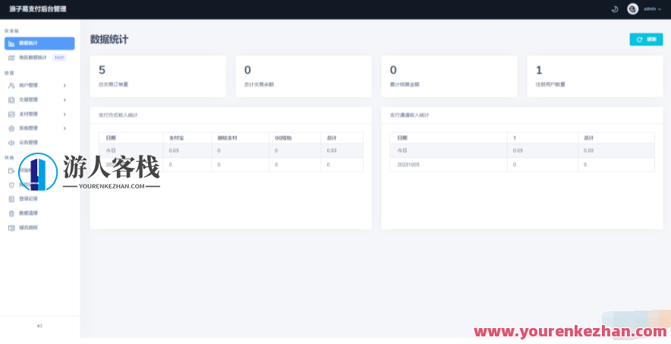This screenshot has width=671, height=344.
Task: Select 数据统计 in the sidebar
Action: [x=39, y=43]
